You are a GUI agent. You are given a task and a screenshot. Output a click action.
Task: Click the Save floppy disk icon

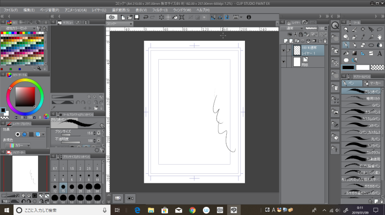(137, 17)
